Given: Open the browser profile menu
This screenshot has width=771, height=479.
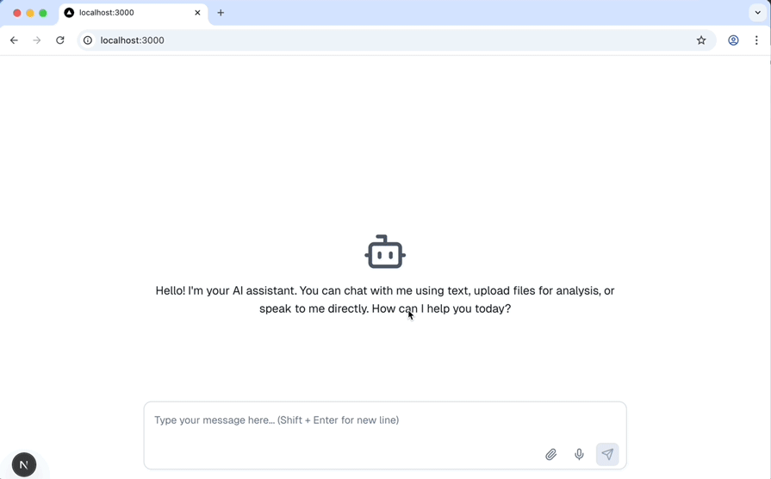Looking at the screenshot, I should tap(733, 40).
